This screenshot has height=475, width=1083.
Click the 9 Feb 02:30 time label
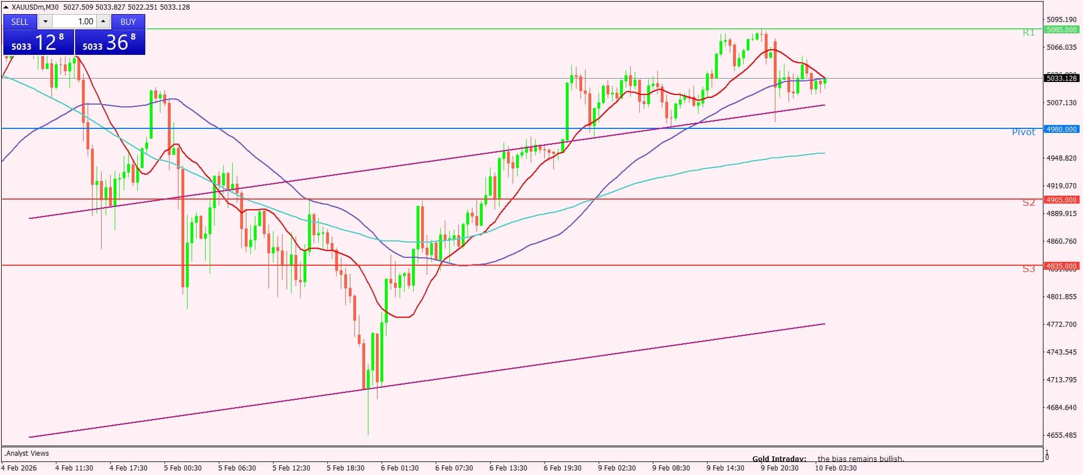coord(617,468)
